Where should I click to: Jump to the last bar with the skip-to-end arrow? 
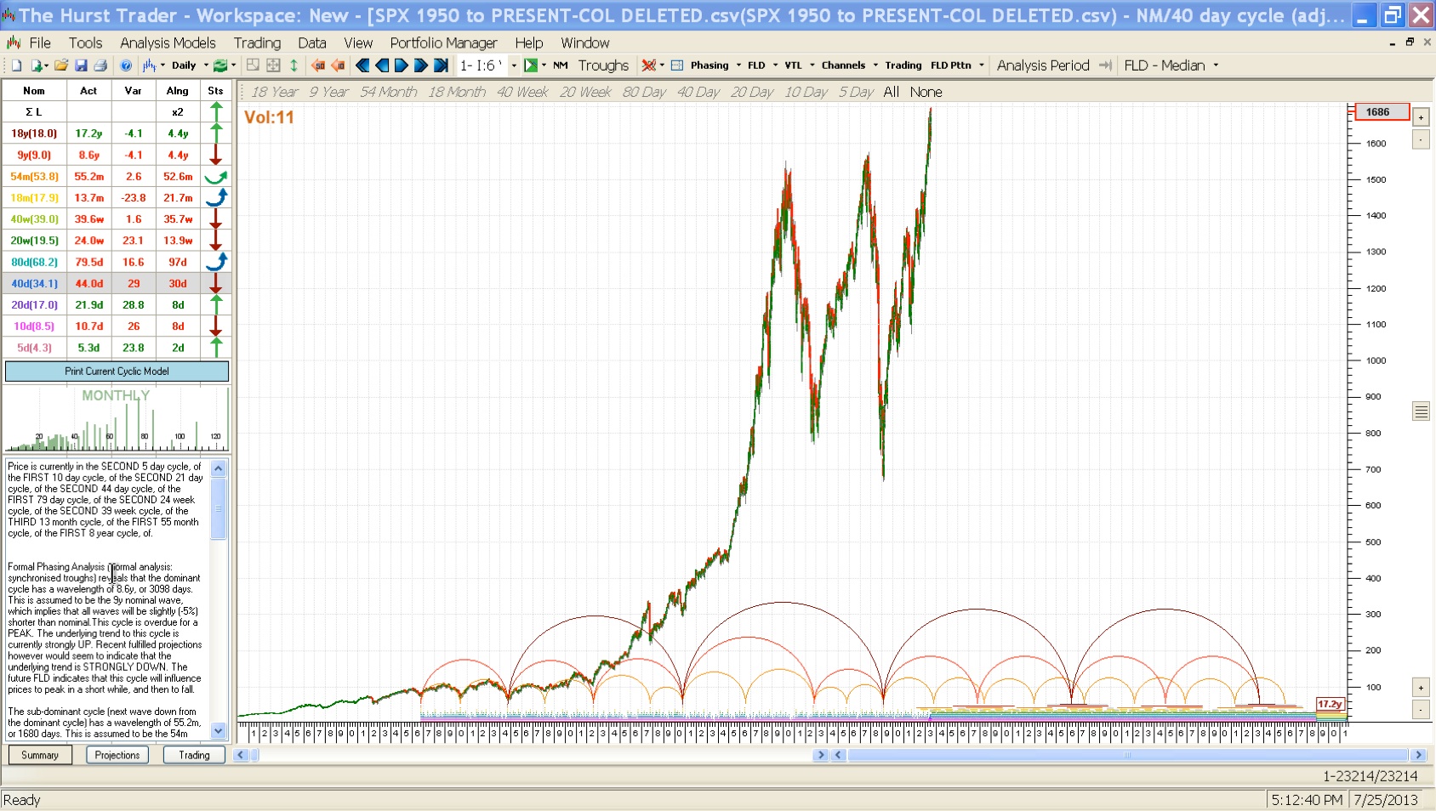[x=441, y=65]
